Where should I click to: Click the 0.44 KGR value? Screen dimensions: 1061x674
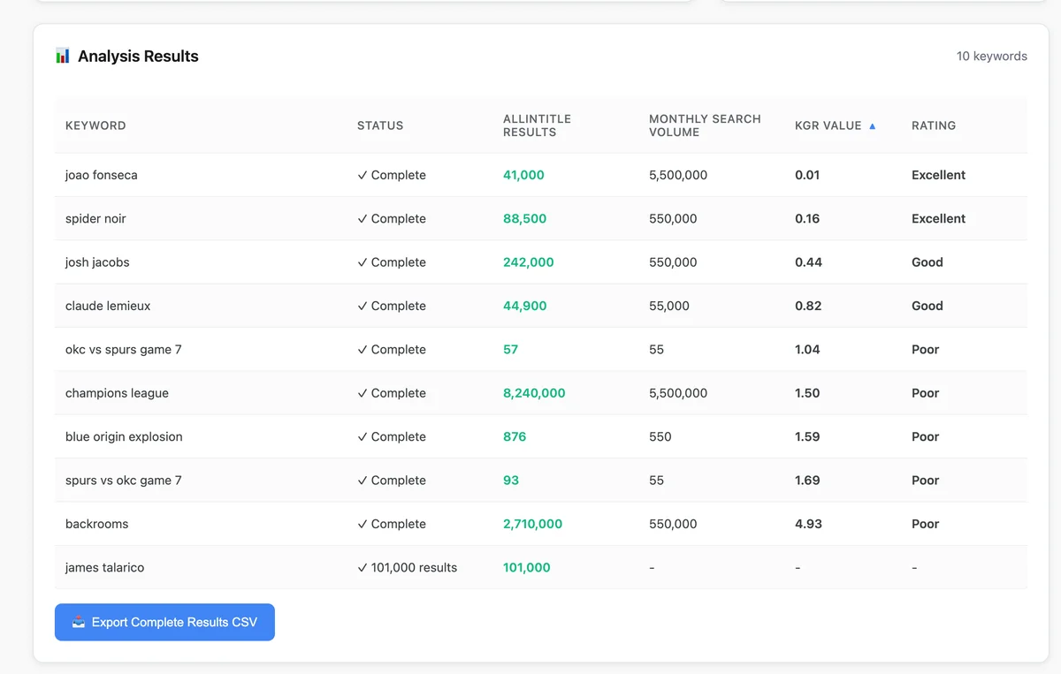click(808, 262)
